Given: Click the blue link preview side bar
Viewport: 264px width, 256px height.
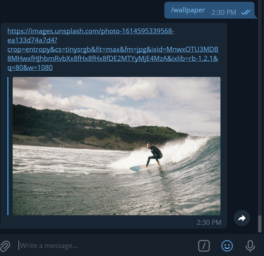Looking at the screenshot, I should click(8, 146).
